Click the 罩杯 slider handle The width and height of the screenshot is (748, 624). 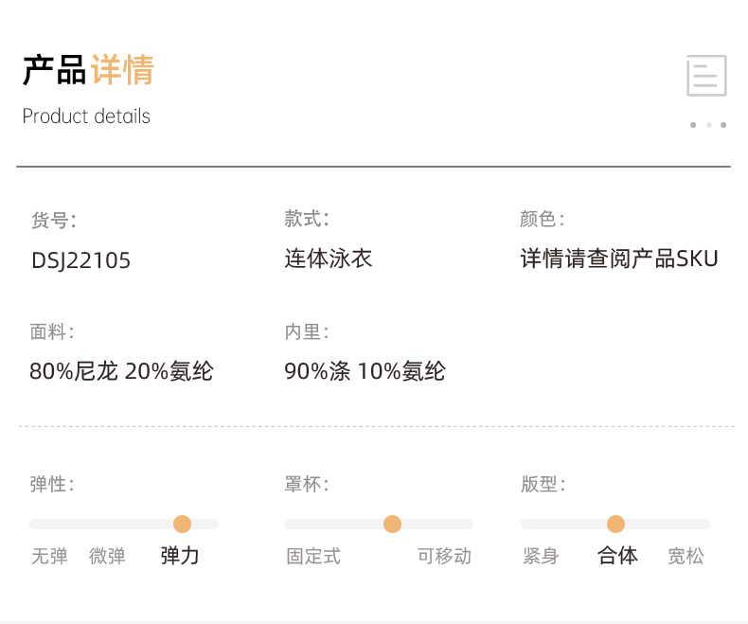(392, 524)
